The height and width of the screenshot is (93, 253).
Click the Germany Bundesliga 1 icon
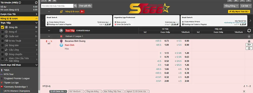(x=2, y=87)
